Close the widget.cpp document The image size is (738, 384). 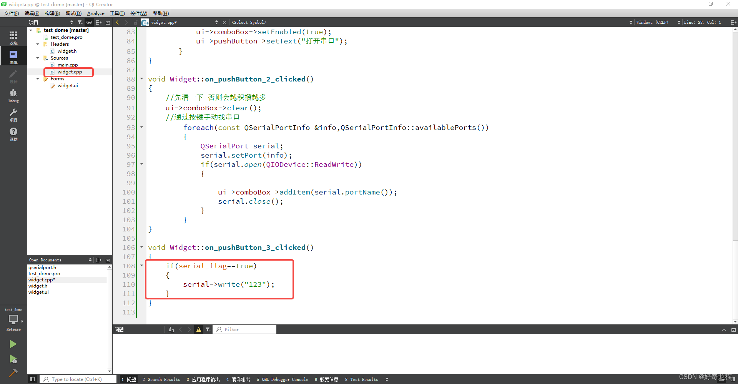[x=225, y=22]
